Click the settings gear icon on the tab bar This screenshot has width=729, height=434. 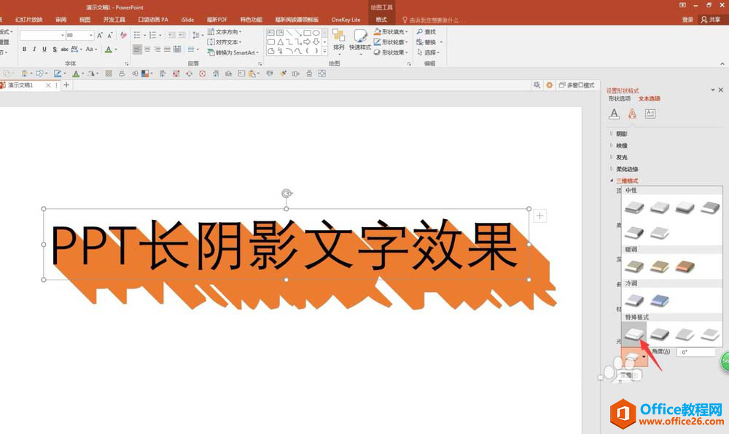tap(549, 85)
